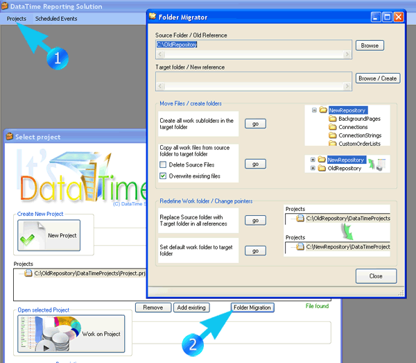Click the OldRepository folder icon
This screenshot has height=363, width=416.
point(322,168)
